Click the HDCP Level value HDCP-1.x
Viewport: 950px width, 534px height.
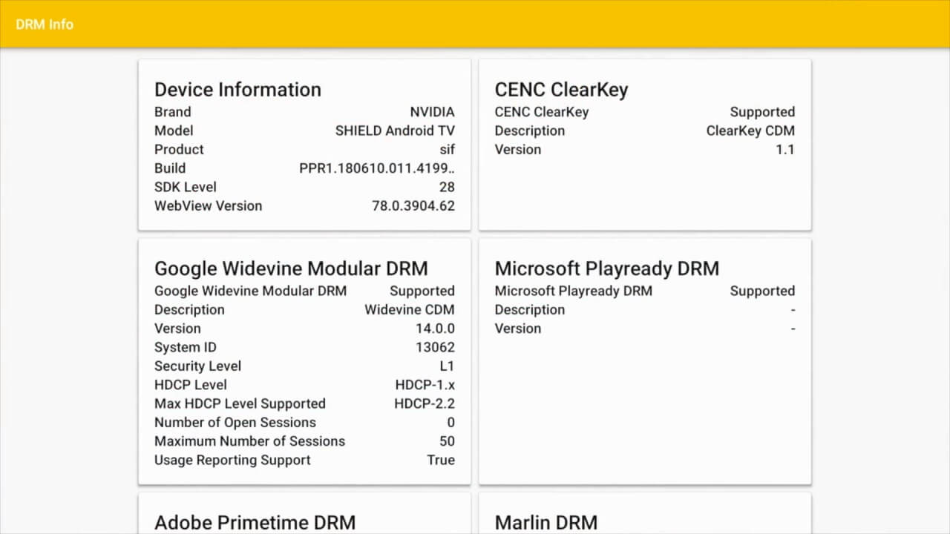coord(425,385)
